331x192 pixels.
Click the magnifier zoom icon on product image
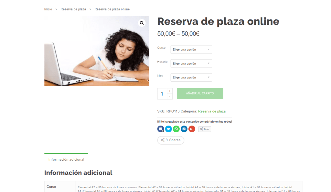pyautogui.click(x=142, y=23)
